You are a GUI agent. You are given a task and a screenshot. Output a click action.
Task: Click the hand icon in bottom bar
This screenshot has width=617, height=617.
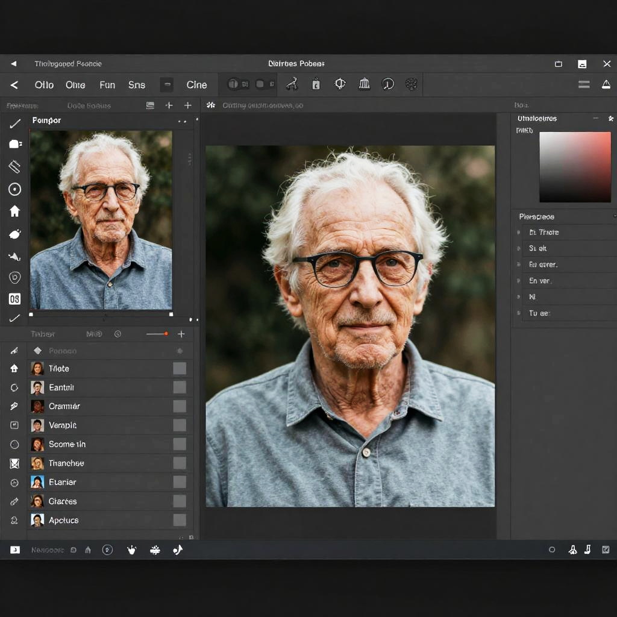[132, 550]
